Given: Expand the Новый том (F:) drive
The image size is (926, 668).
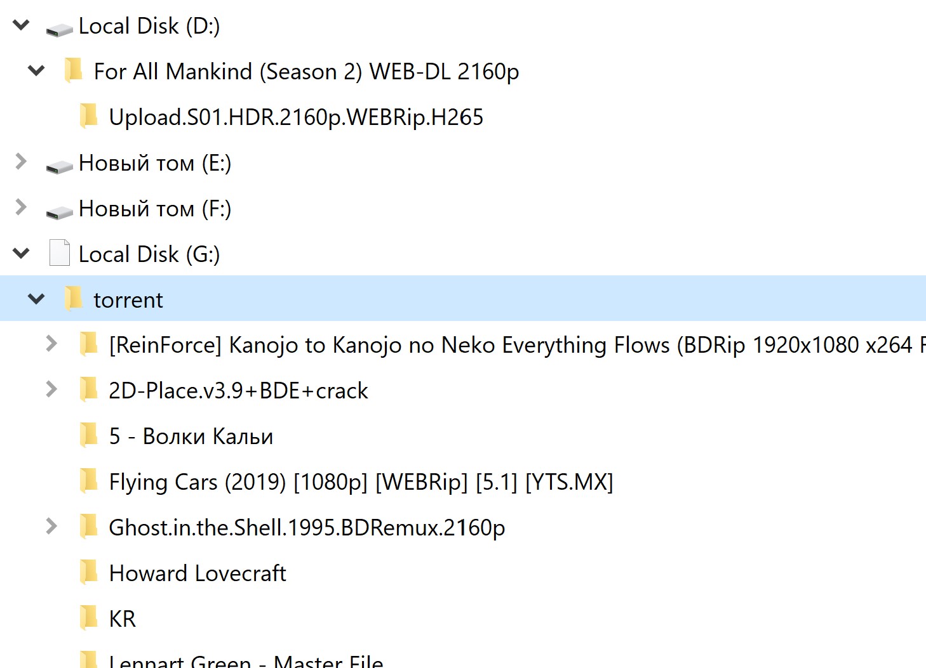Looking at the screenshot, I should [x=21, y=207].
